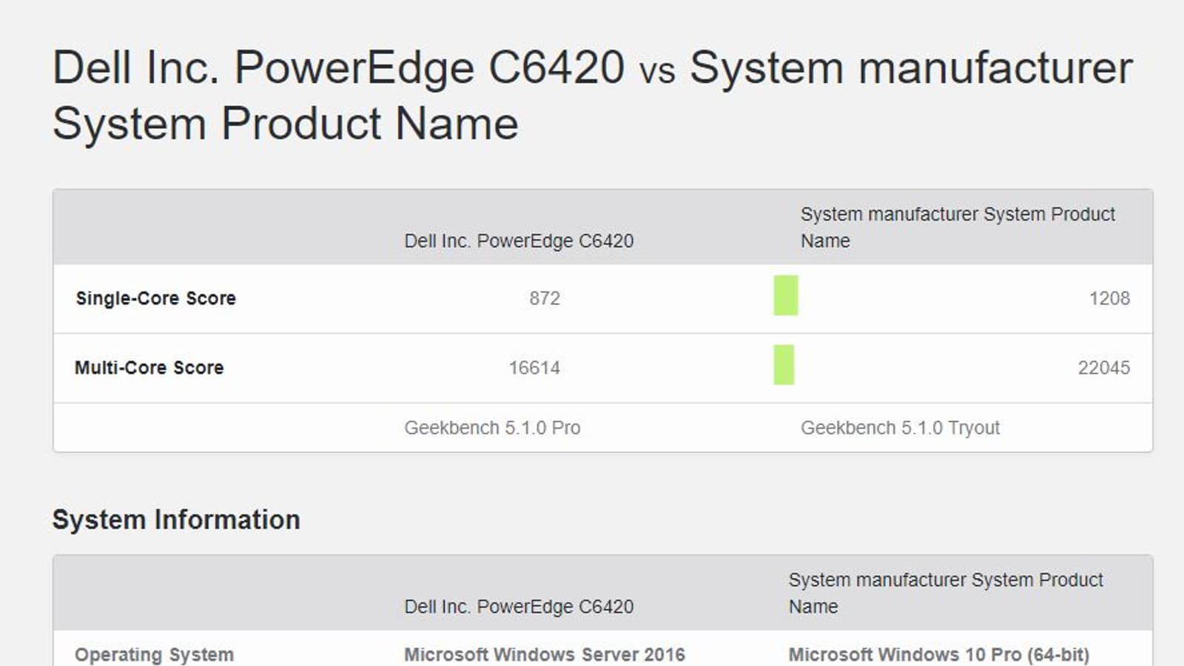The width and height of the screenshot is (1184, 666).
Task: Click the page title comparison heading
Action: tap(592, 95)
